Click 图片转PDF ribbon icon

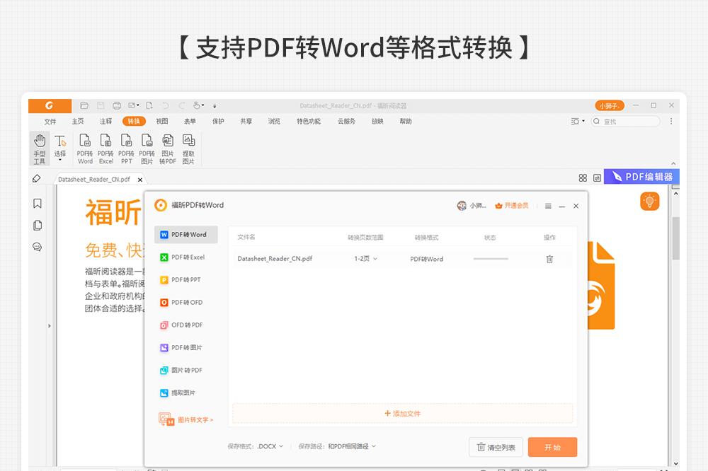(x=168, y=149)
